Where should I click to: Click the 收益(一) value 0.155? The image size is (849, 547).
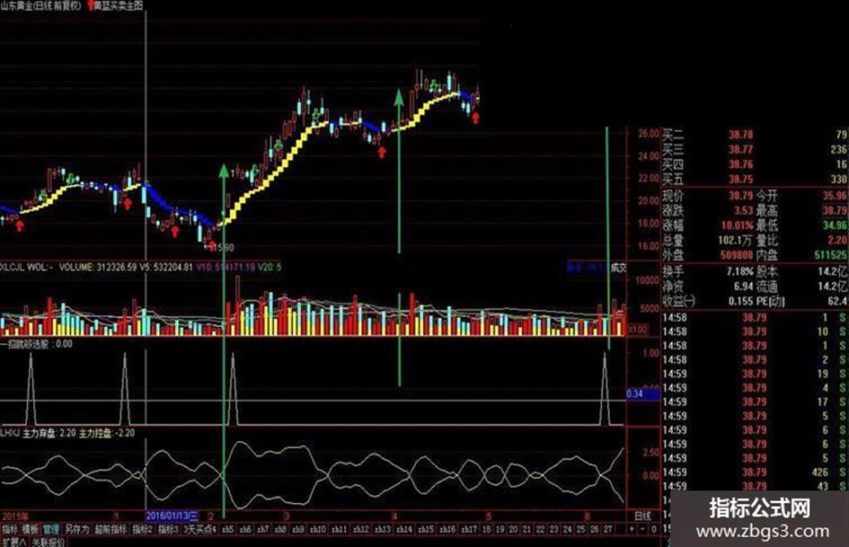740,301
